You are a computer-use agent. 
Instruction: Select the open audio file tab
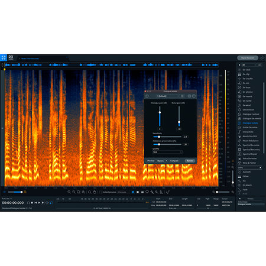pyautogui.click(x=30, y=59)
